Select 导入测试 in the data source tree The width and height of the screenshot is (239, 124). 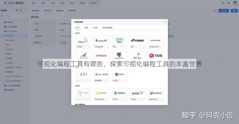(9, 36)
